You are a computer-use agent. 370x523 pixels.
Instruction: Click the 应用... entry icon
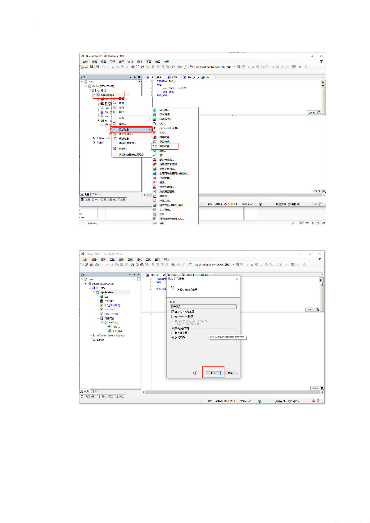[155, 214]
